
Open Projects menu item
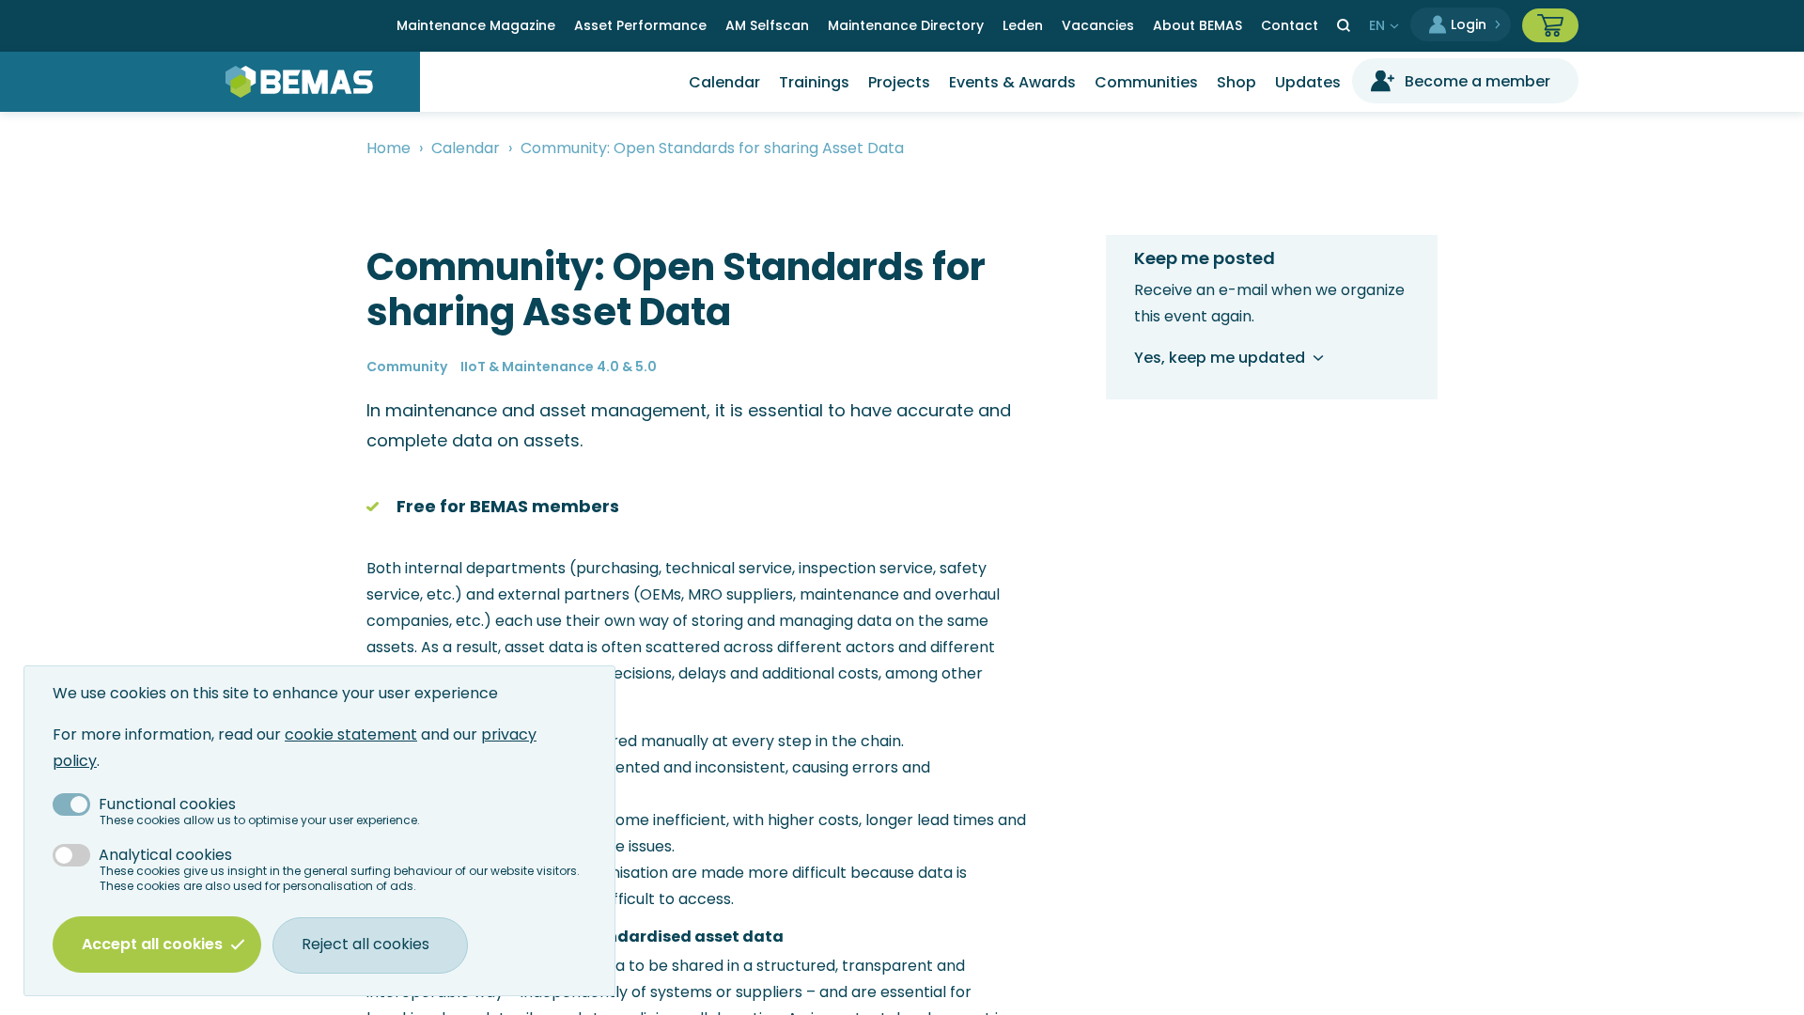899,83
